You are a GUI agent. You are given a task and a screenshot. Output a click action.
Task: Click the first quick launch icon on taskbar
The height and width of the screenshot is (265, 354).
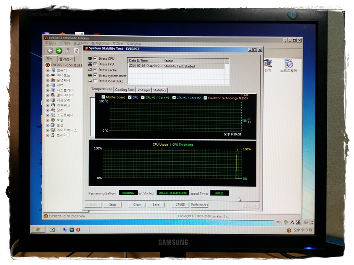[52, 230]
